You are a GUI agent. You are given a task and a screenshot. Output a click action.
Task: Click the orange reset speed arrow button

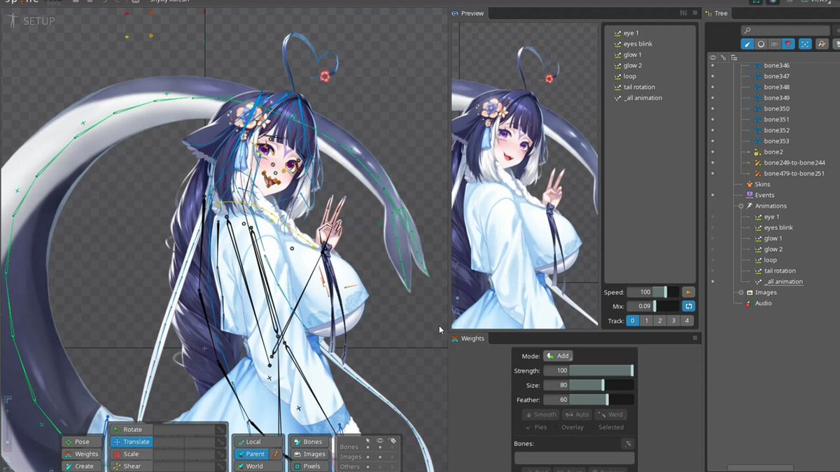click(688, 292)
